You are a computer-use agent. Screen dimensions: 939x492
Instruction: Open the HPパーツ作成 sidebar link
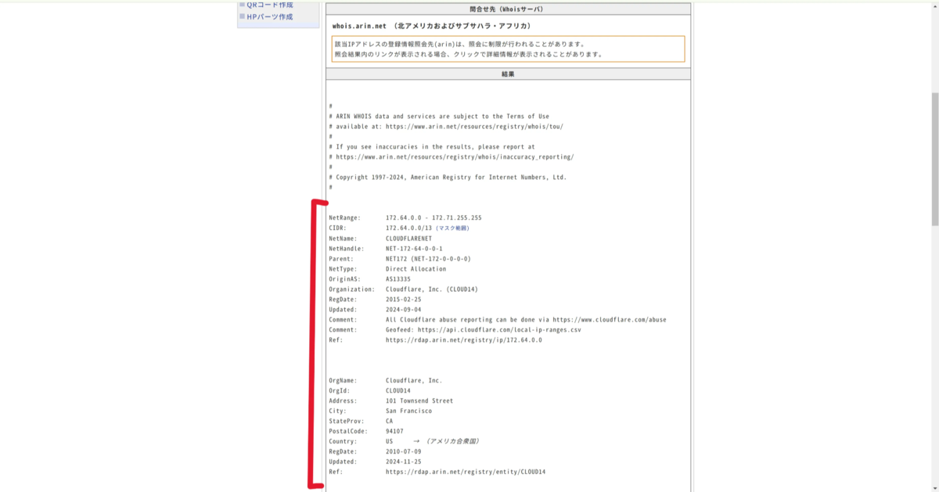point(269,16)
